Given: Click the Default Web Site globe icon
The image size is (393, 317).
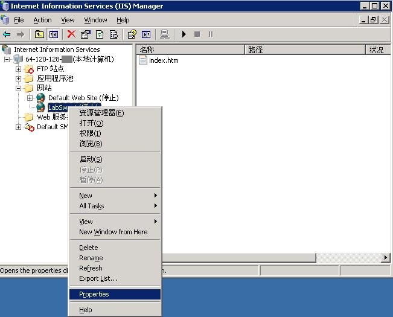Looking at the screenshot, I should click(40, 98).
